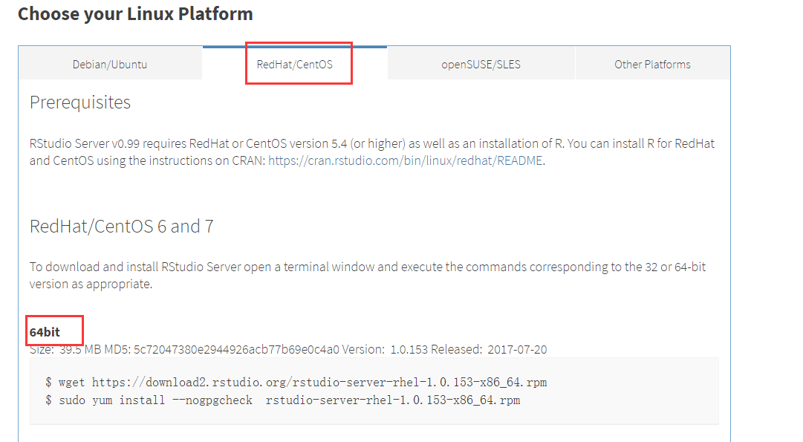Click the Choose your Linux Platform heading

(x=136, y=14)
